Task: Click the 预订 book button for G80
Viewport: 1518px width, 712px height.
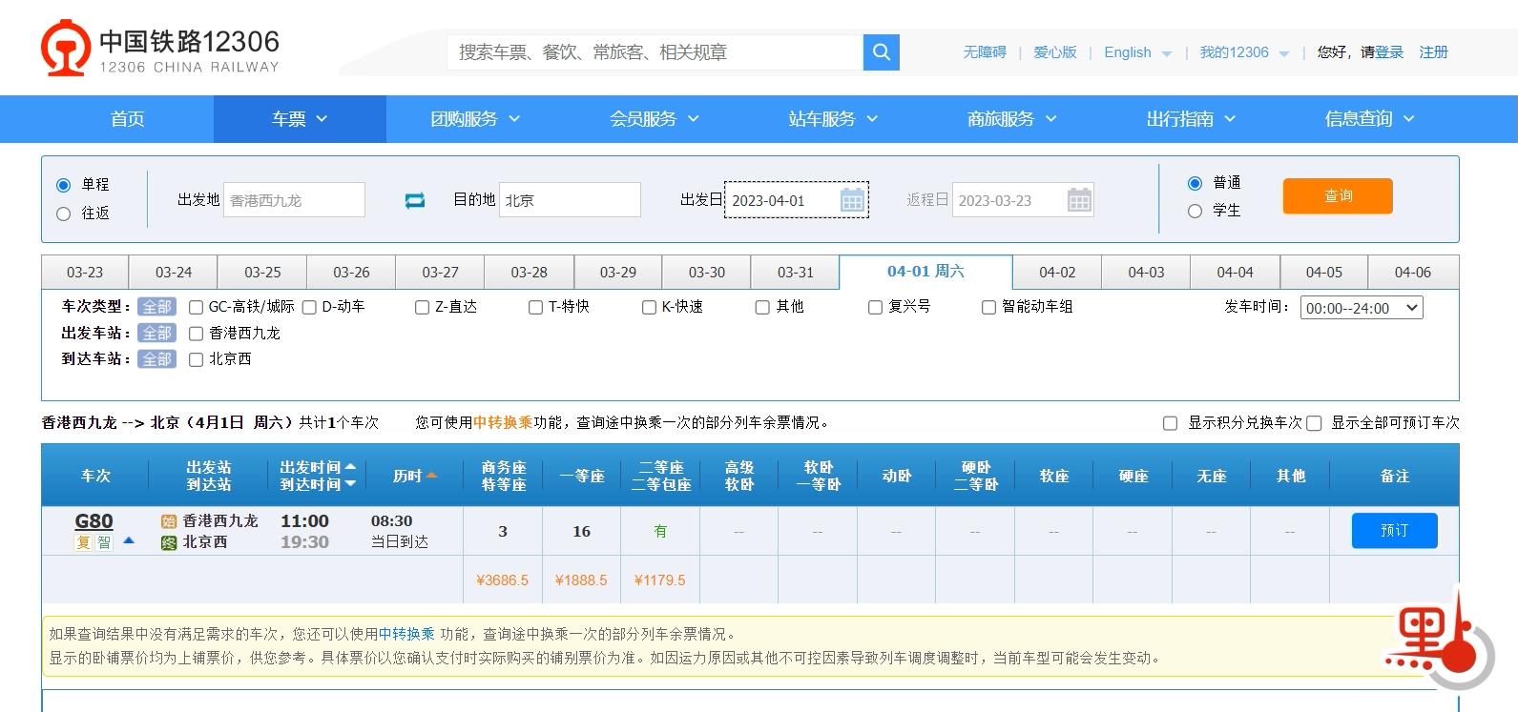Action: (1395, 531)
